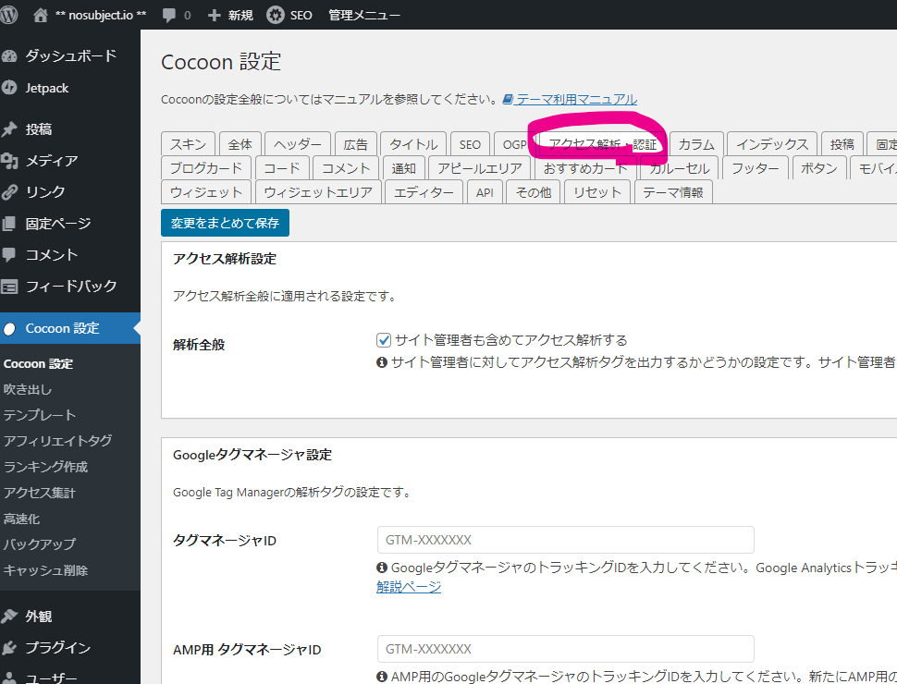This screenshot has height=684, width=897.
Task: Switch to the コード tab
Action: tap(282, 167)
